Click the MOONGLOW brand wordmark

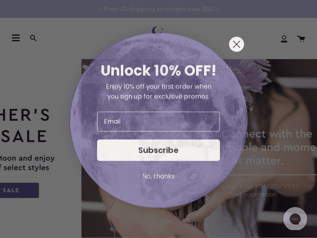click(158, 43)
